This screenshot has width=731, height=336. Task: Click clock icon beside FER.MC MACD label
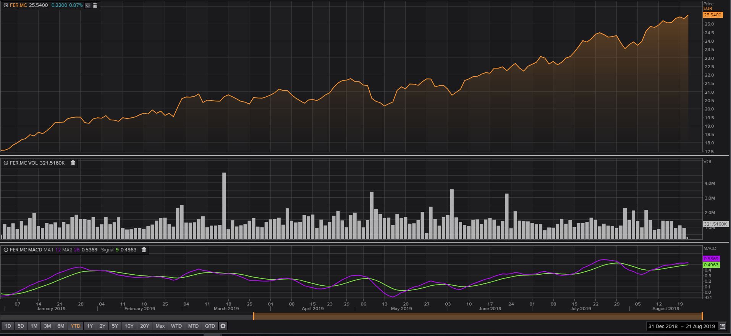pyautogui.click(x=6, y=250)
